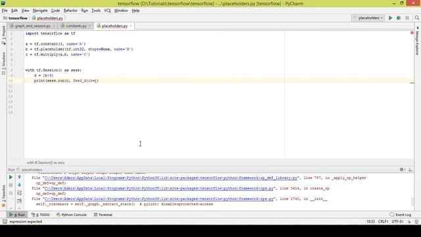The height and width of the screenshot is (237, 421).
Task: Open the Terminal tab
Action: tap(103, 215)
